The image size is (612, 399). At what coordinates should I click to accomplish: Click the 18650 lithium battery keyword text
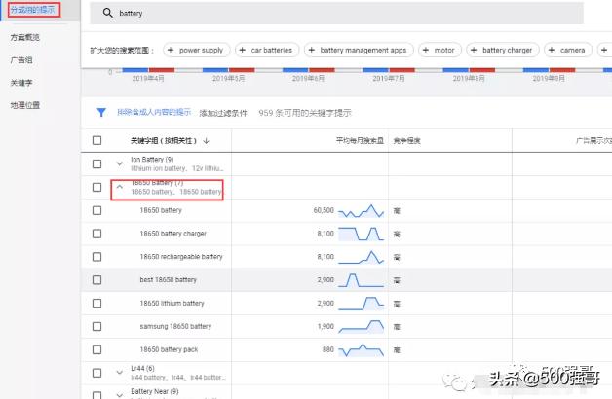point(172,304)
